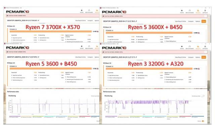Expand Rendering and Visualization score in Ryzen 3 3200G window

point(174,79)
